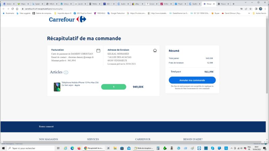Click the BESOIN D'AIDE? footer heading
The height and width of the screenshot is (151, 269).
click(193, 139)
